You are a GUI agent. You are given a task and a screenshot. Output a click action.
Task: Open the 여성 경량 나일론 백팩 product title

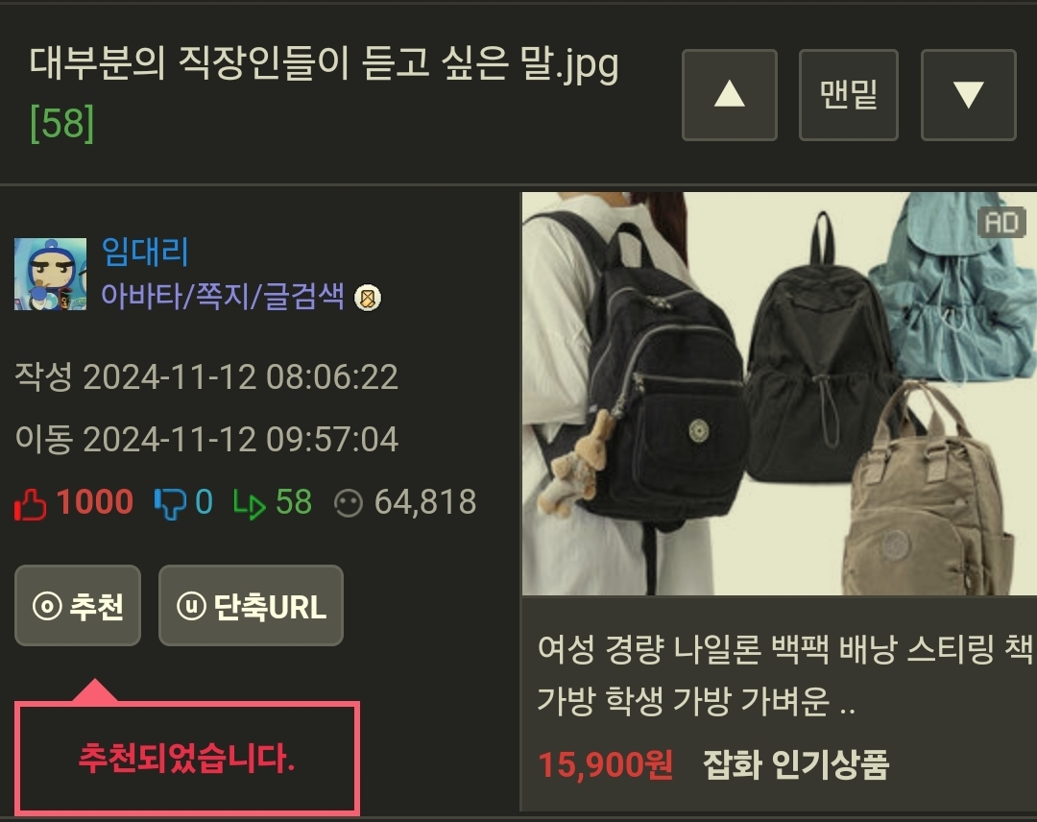tap(785, 674)
